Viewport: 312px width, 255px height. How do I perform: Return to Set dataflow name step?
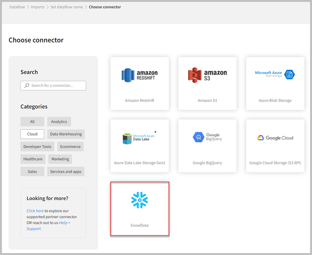pyautogui.click(x=67, y=7)
